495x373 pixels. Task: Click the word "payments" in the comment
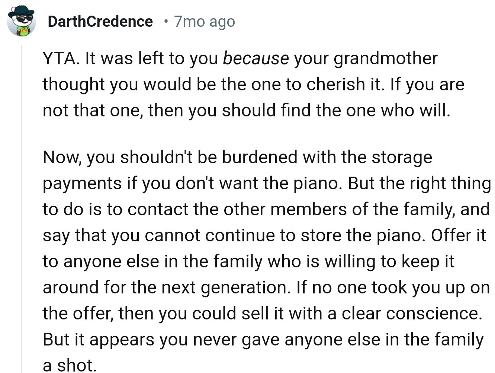(82, 183)
